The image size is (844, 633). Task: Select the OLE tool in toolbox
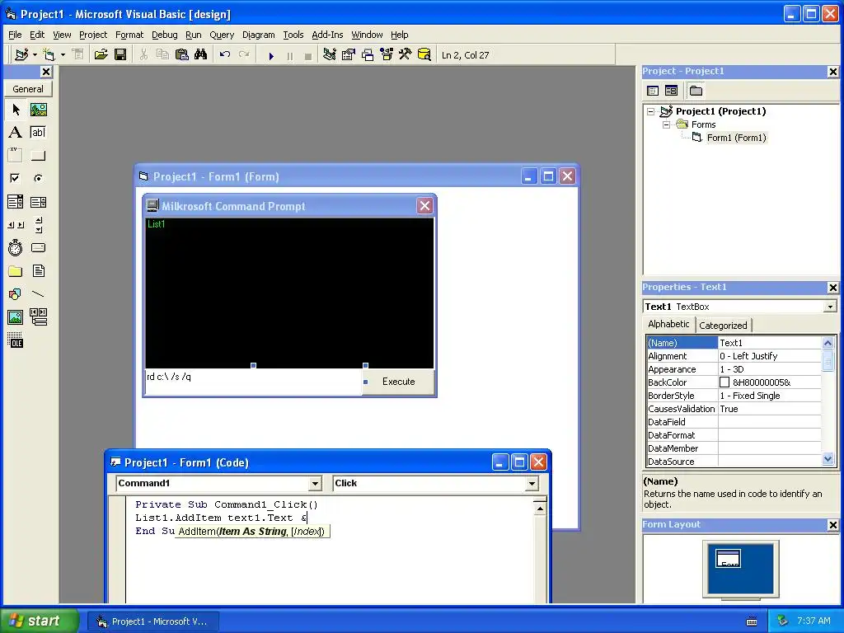[x=16, y=340]
